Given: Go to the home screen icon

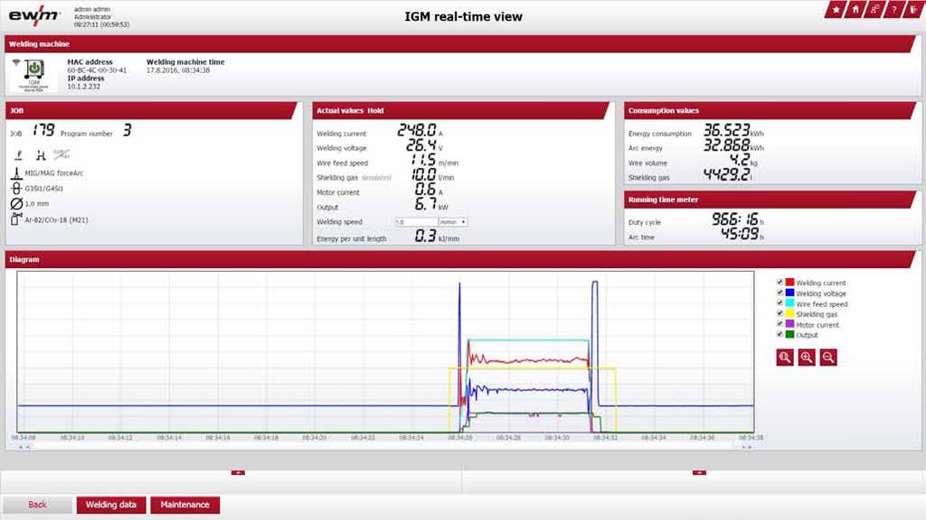Looking at the screenshot, I should [x=855, y=9].
